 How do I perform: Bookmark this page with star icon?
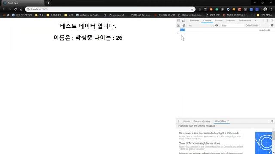click(192, 9)
